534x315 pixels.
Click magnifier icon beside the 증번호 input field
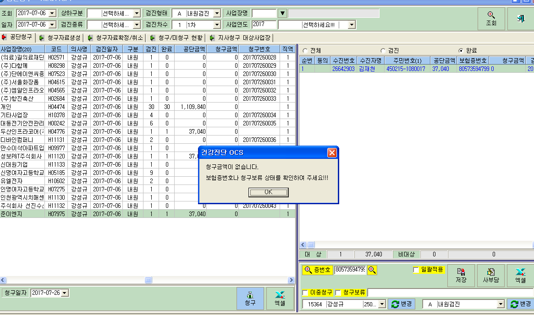coord(372,270)
